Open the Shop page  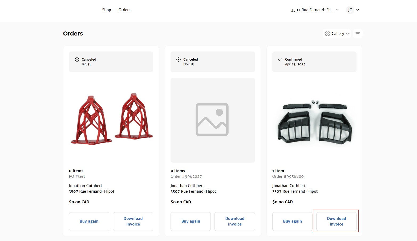click(106, 10)
